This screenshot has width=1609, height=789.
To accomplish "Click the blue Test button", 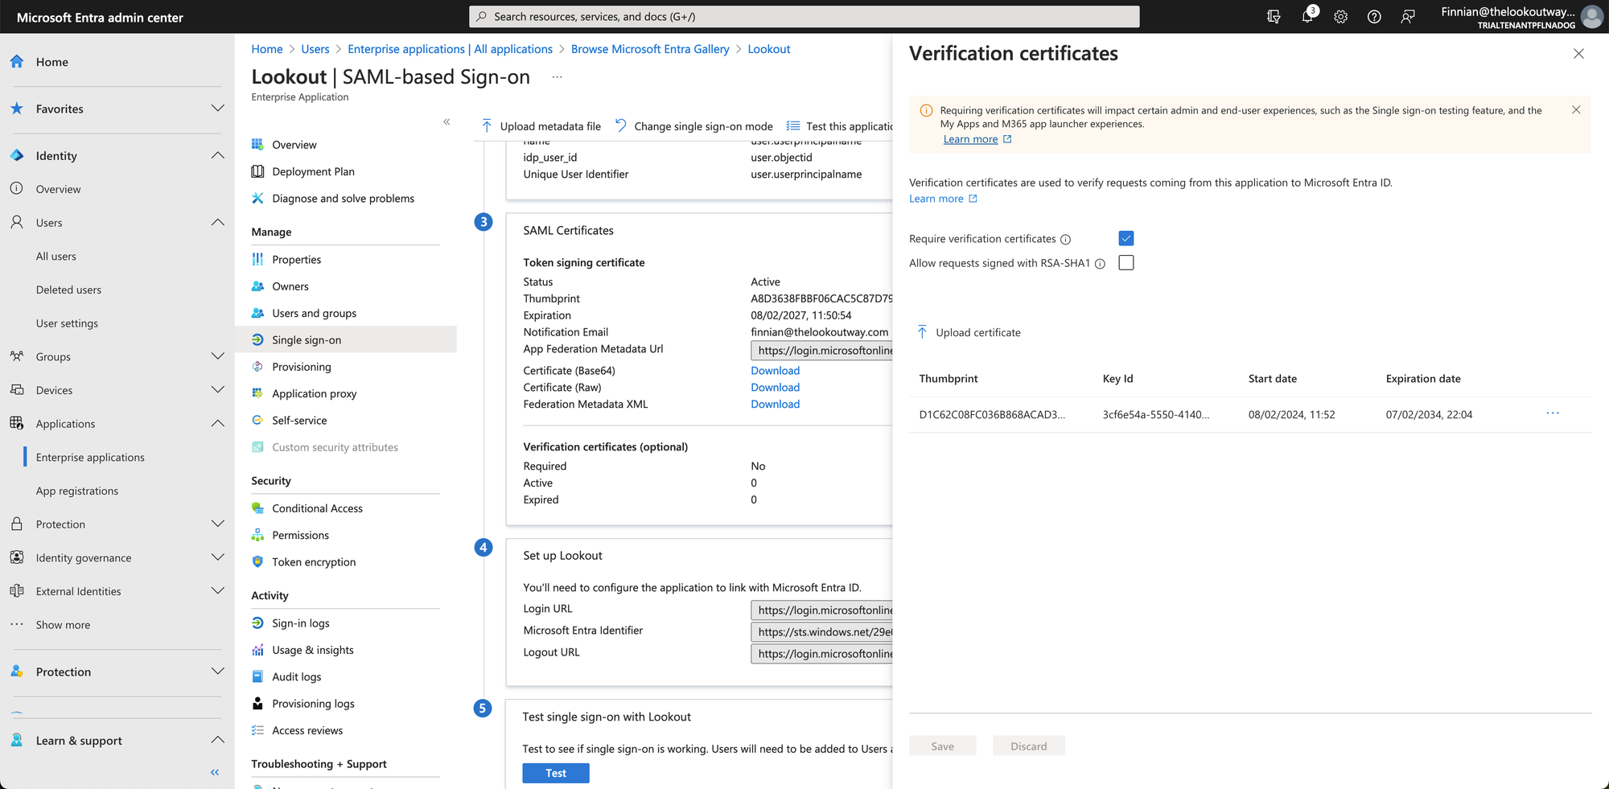I will (555, 773).
